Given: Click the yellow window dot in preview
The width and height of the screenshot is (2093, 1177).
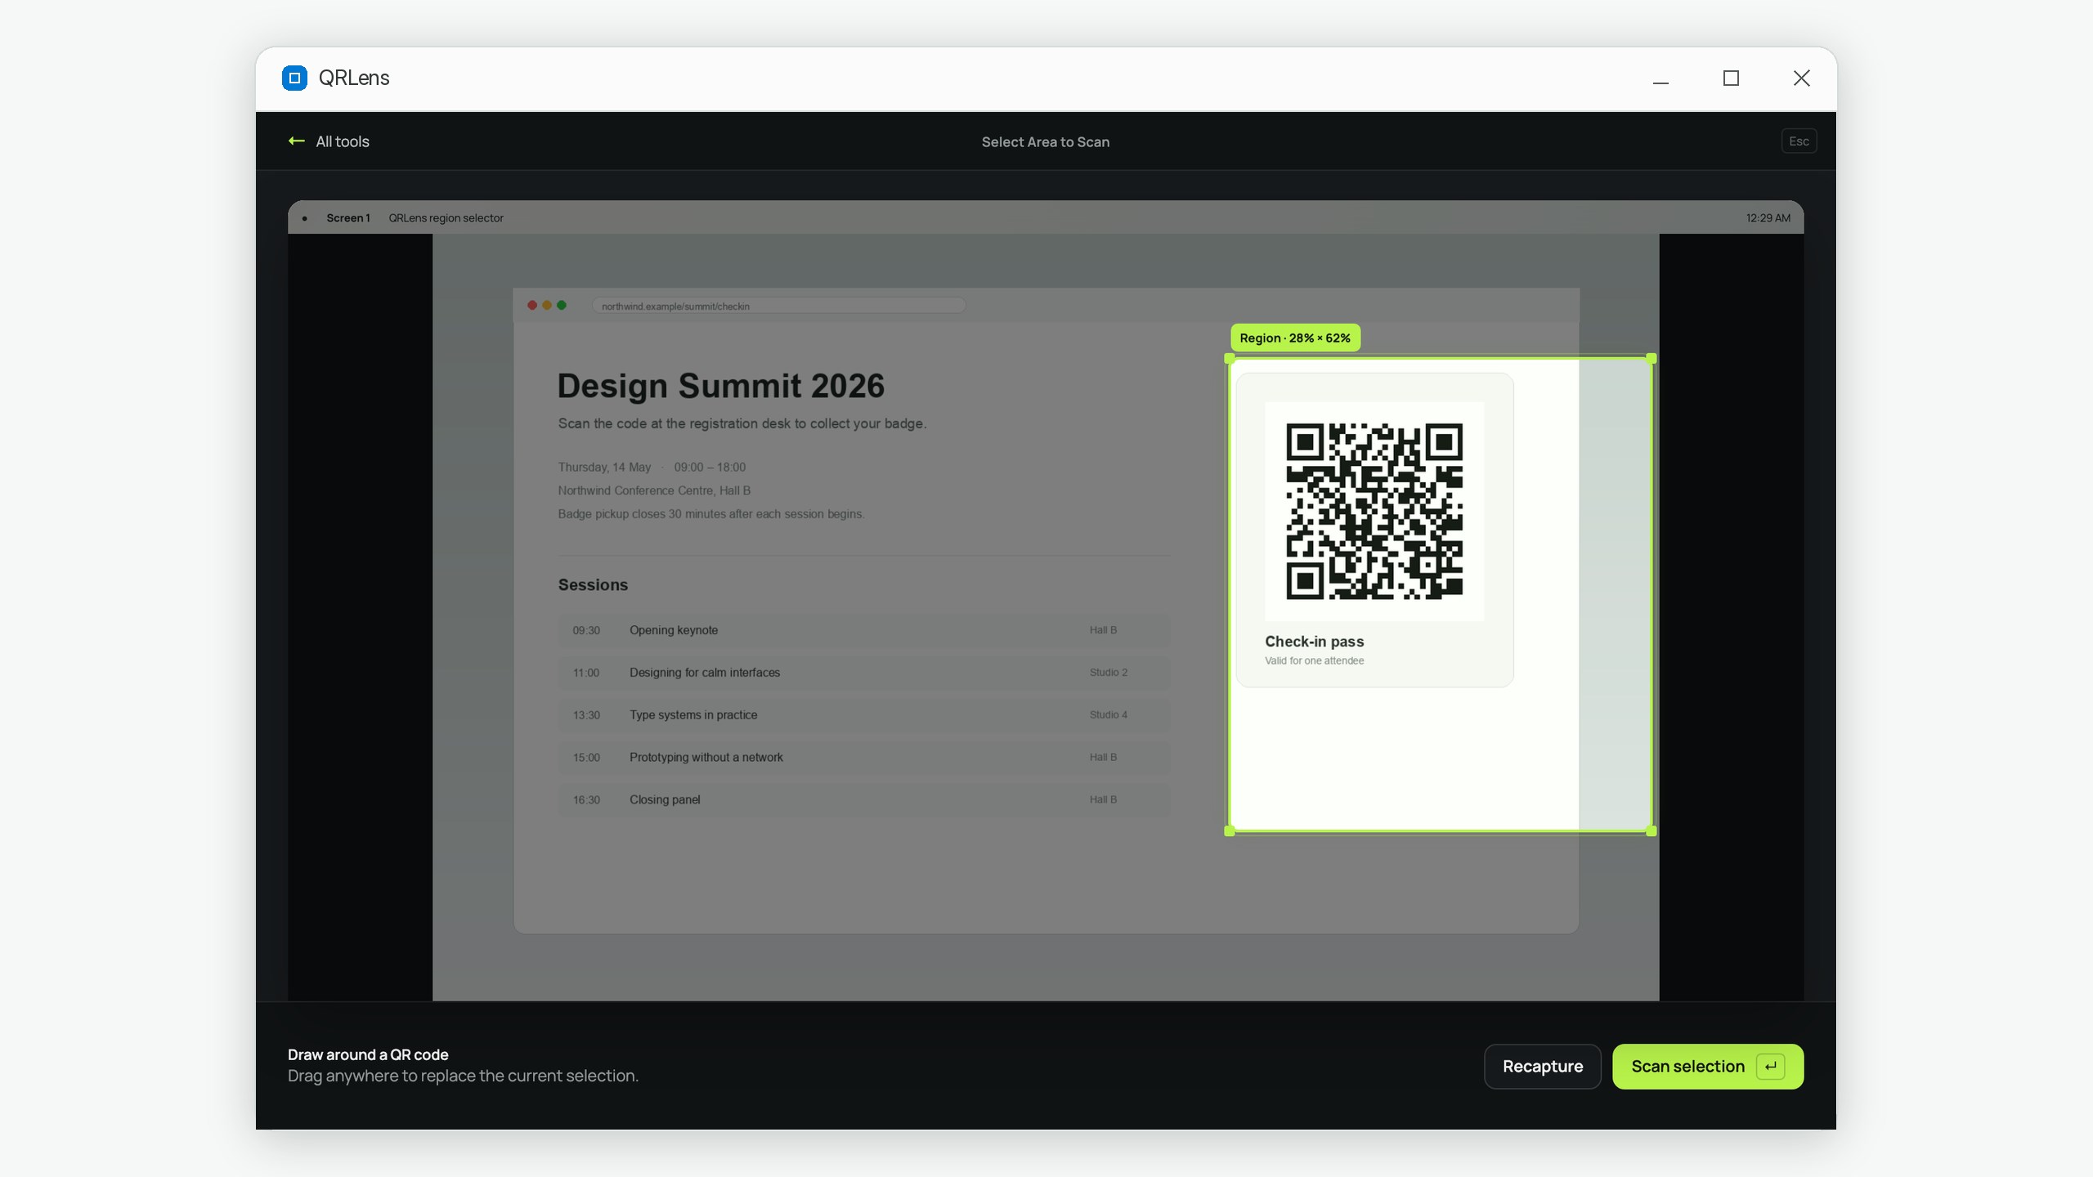Looking at the screenshot, I should tap(547, 305).
